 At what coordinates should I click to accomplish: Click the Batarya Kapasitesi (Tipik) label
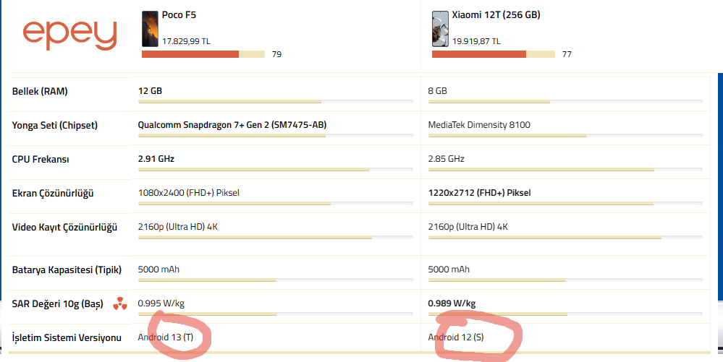(x=67, y=270)
